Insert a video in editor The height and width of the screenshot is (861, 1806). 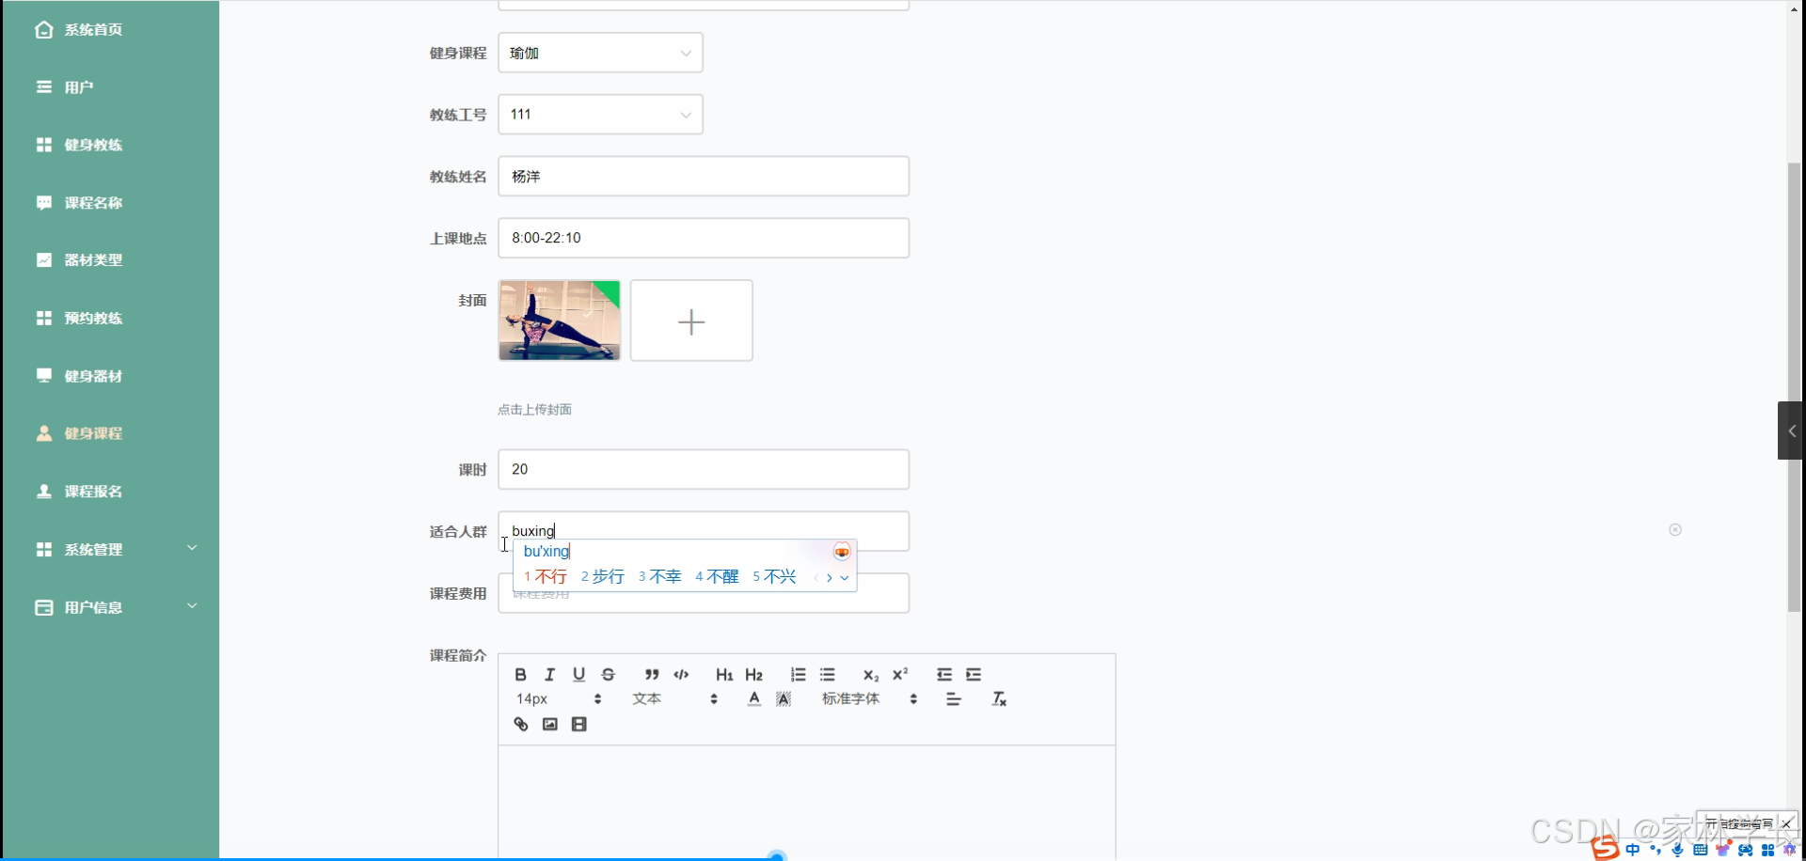pos(579,725)
